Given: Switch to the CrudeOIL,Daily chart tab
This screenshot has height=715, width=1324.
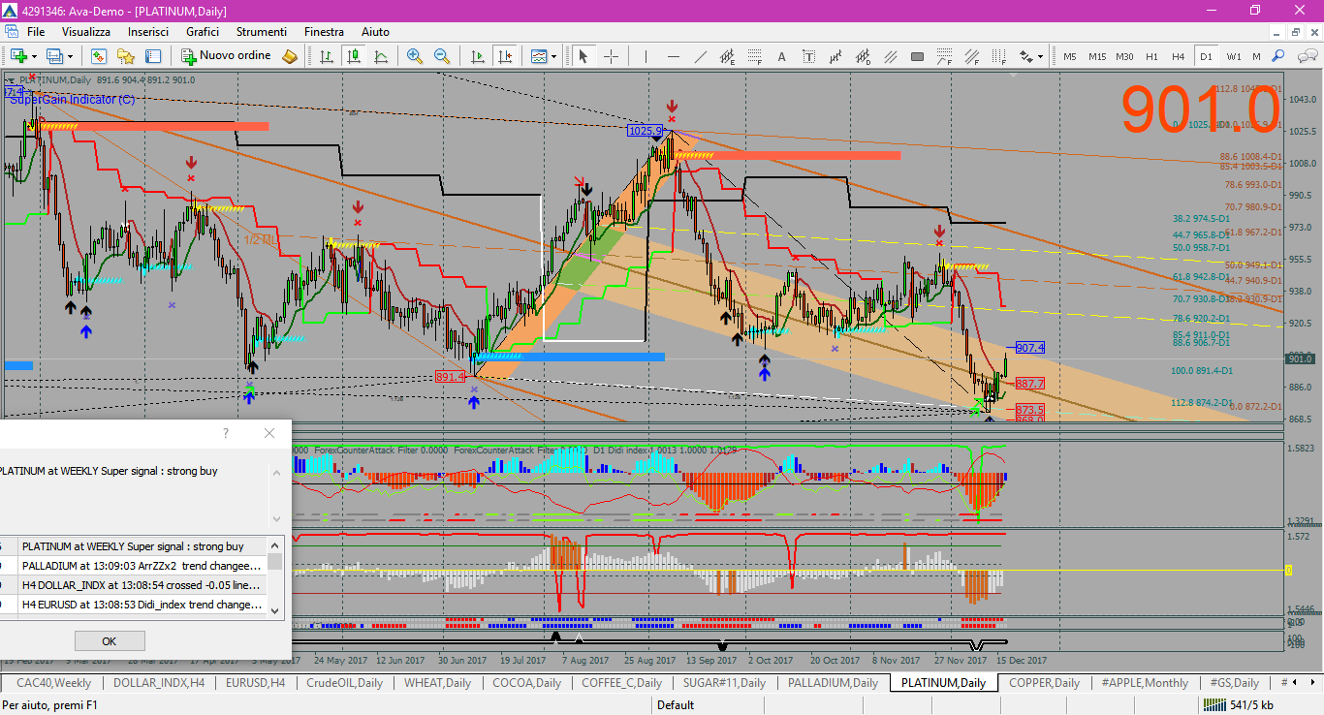Looking at the screenshot, I should click(344, 683).
